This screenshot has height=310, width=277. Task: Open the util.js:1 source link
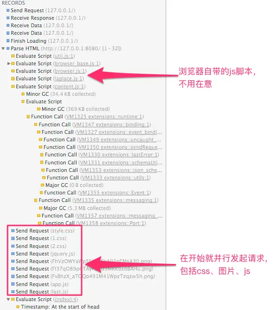point(64,56)
